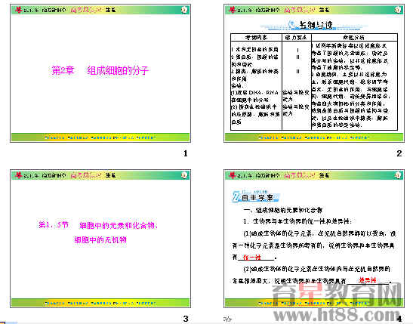Select slide 2 with the exam outline table
Screen dimensions: 413x324
[x=314, y=73]
